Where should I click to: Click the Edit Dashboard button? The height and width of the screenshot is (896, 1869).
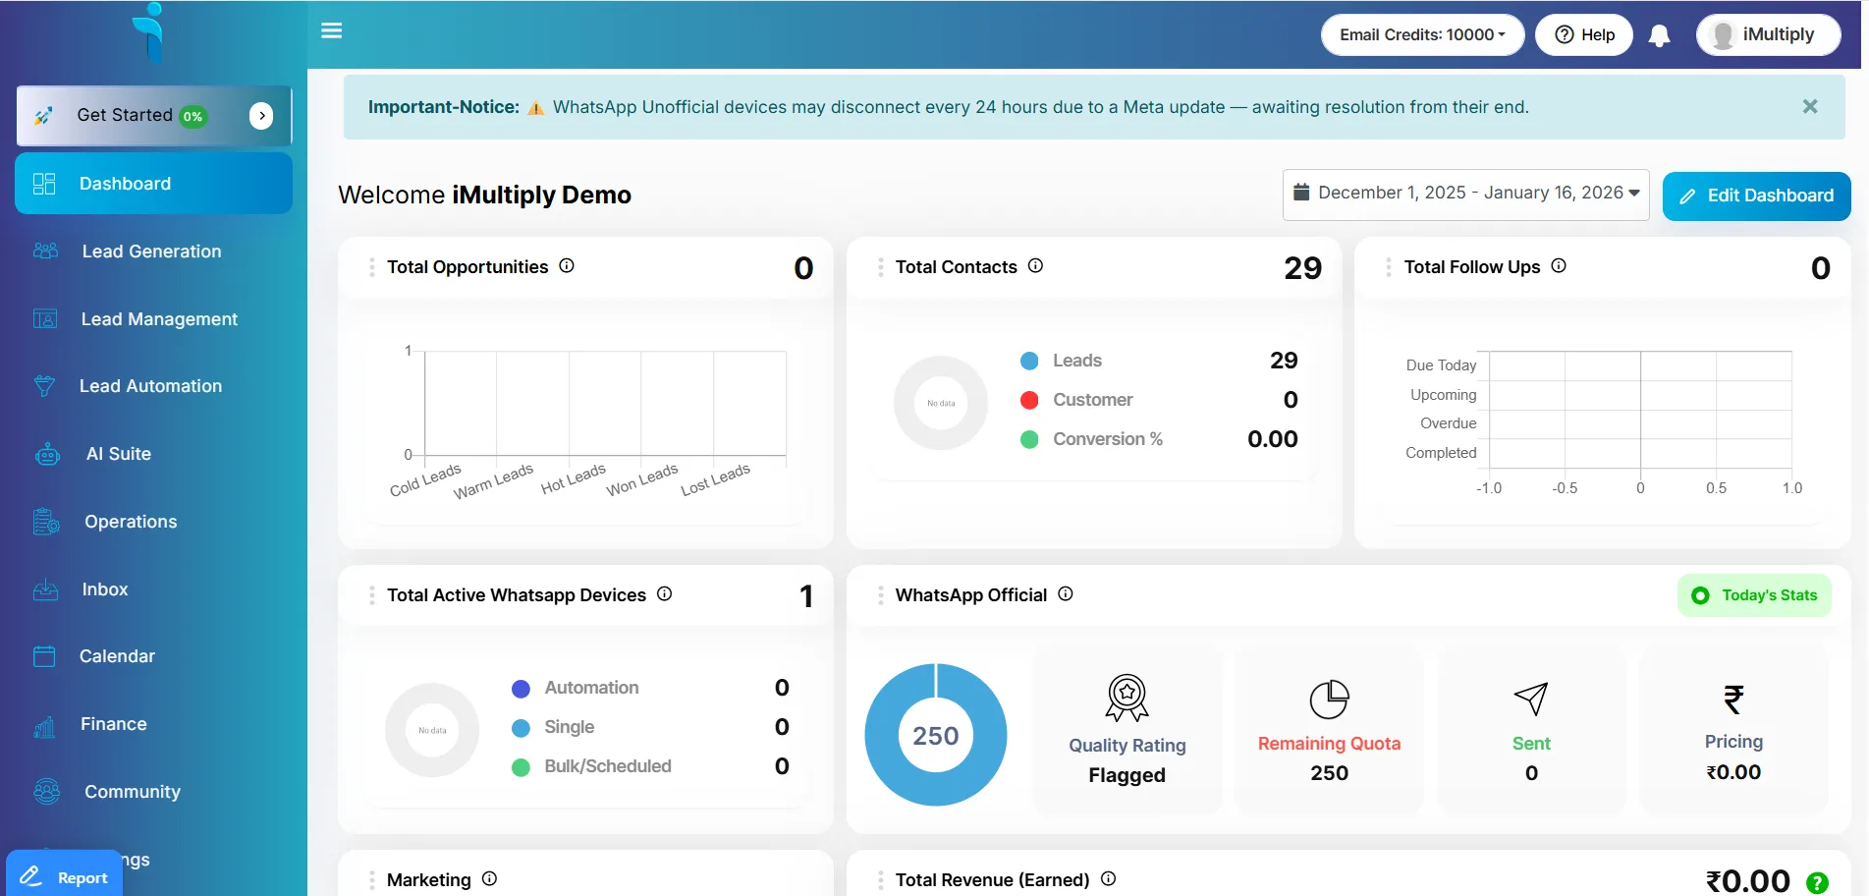pos(1756,196)
